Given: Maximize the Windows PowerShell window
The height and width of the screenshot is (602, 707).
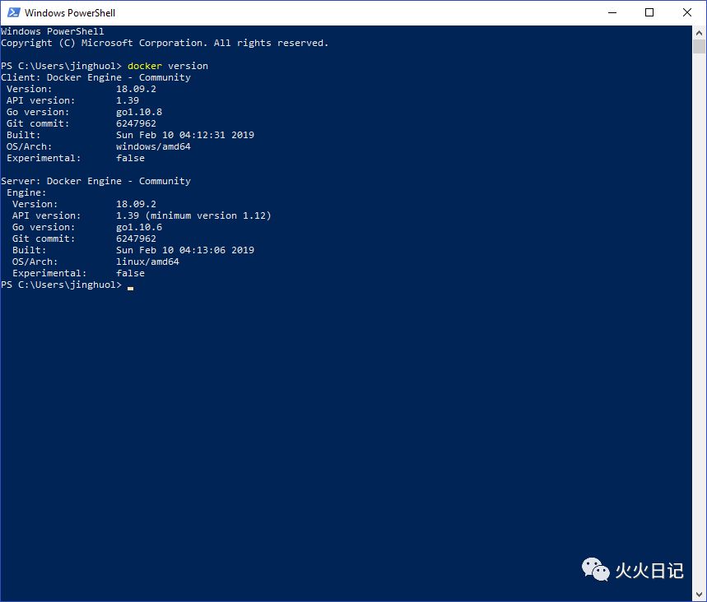Looking at the screenshot, I should tap(649, 12).
